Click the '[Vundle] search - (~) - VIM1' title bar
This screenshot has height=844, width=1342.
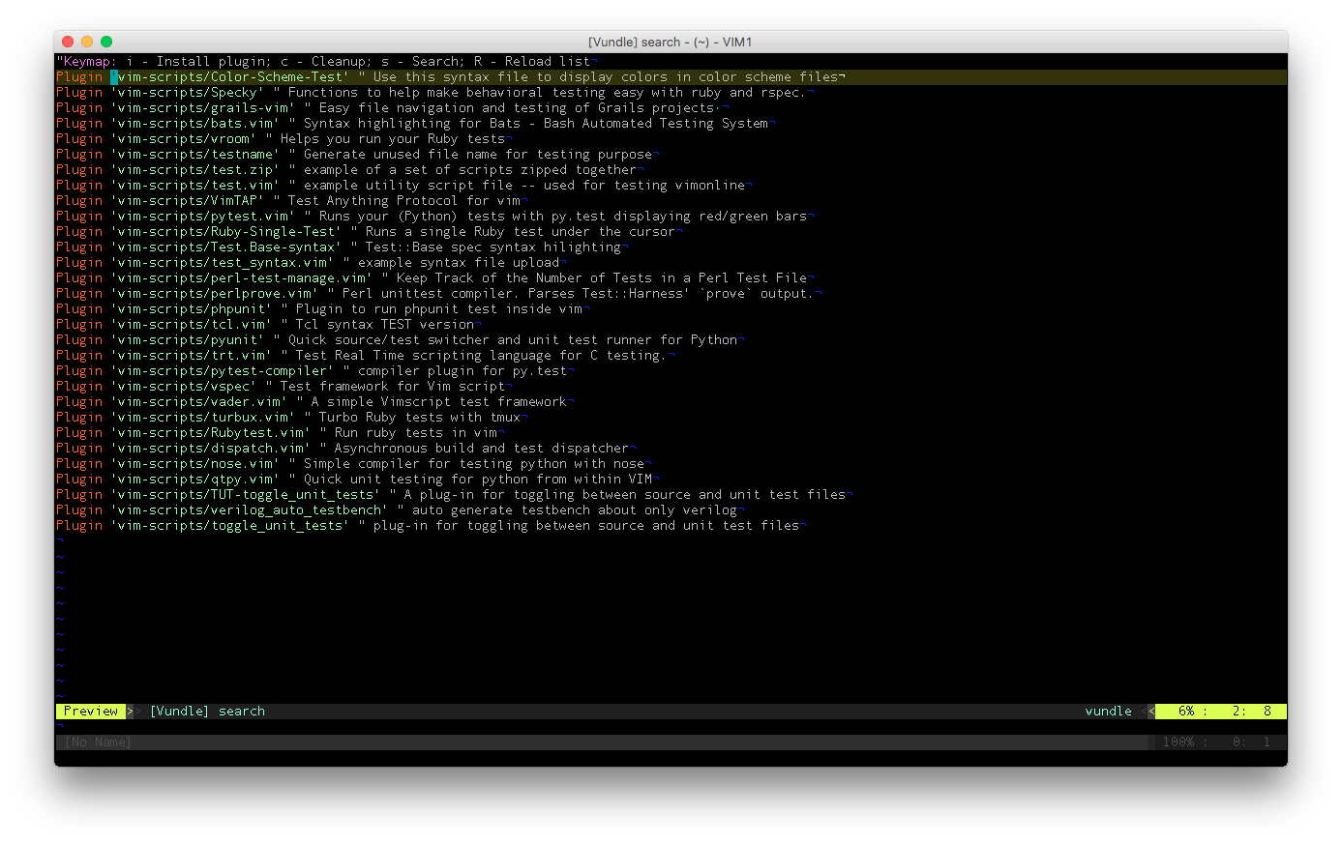tap(671, 42)
